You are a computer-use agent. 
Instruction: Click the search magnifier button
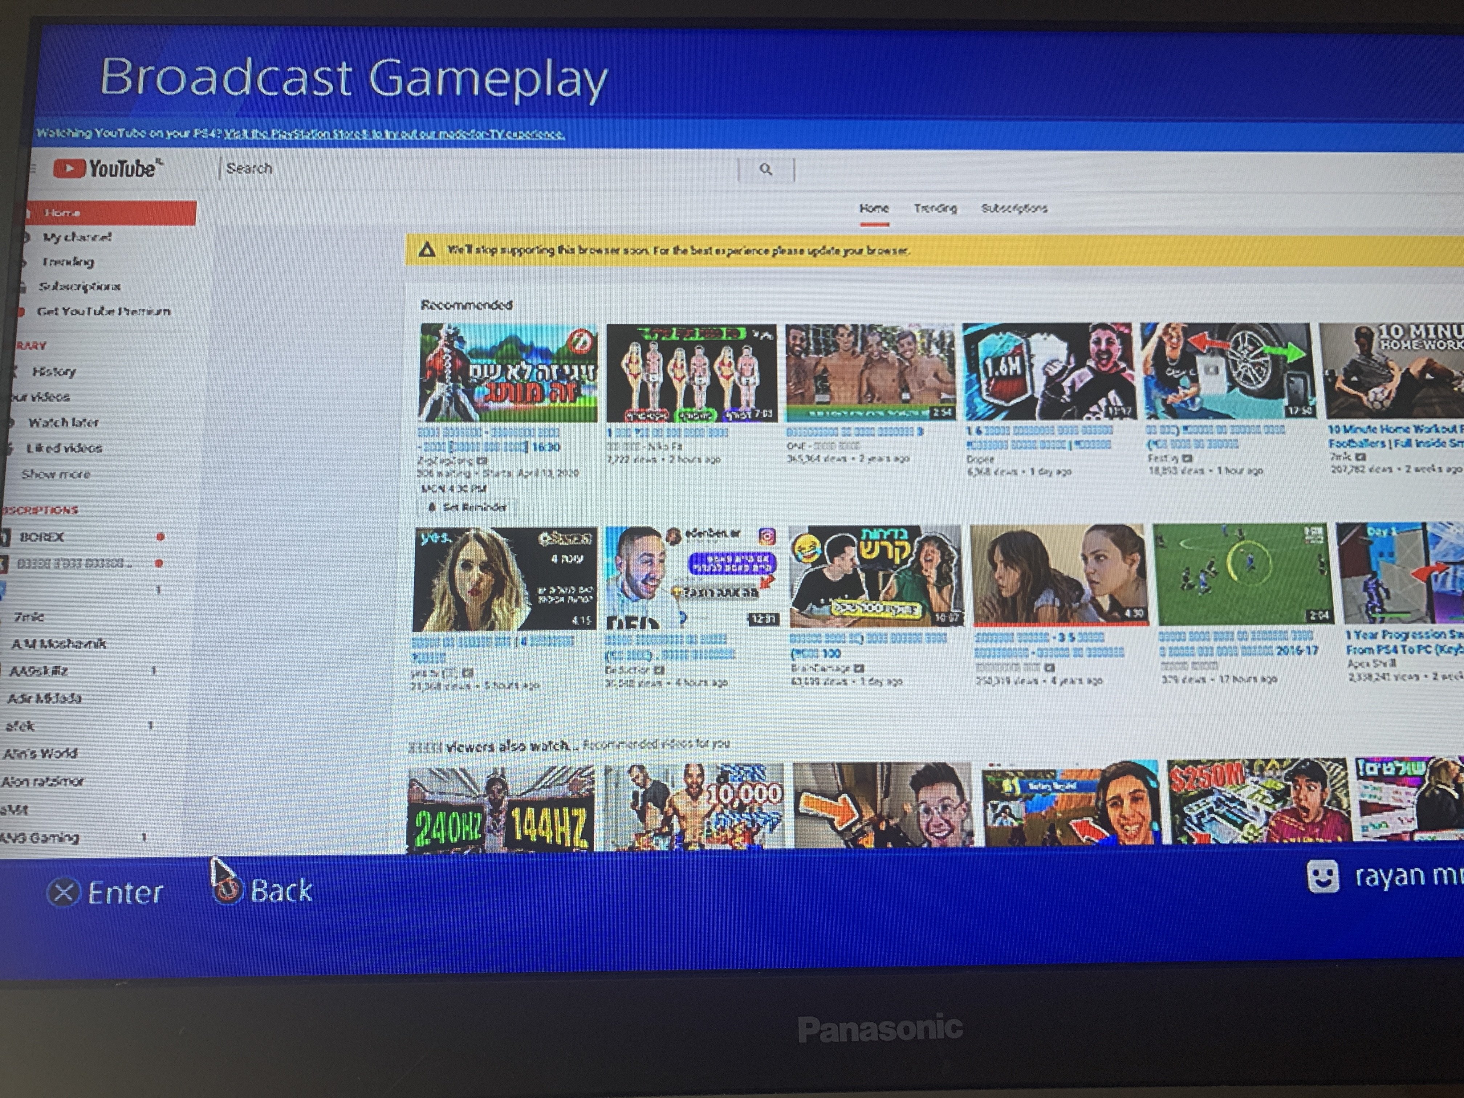pyautogui.click(x=766, y=170)
